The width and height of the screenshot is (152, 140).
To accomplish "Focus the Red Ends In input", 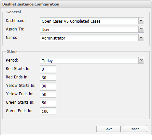I will (48, 77).
